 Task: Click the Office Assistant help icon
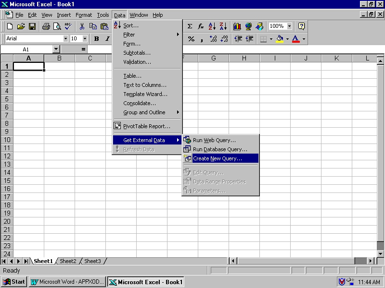click(x=301, y=26)
